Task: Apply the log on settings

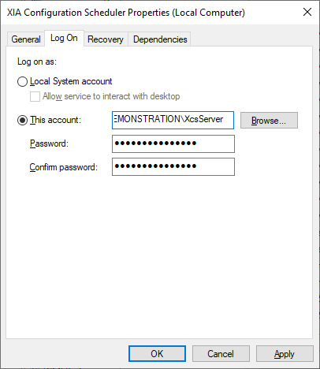Action: [x=285, y=354]
